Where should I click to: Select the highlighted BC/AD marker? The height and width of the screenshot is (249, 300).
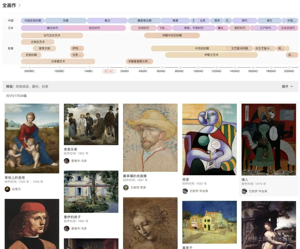pos(109,71)
